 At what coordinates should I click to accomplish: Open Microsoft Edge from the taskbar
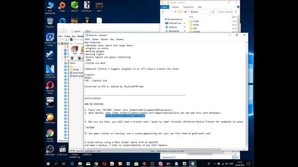(72, 164)
